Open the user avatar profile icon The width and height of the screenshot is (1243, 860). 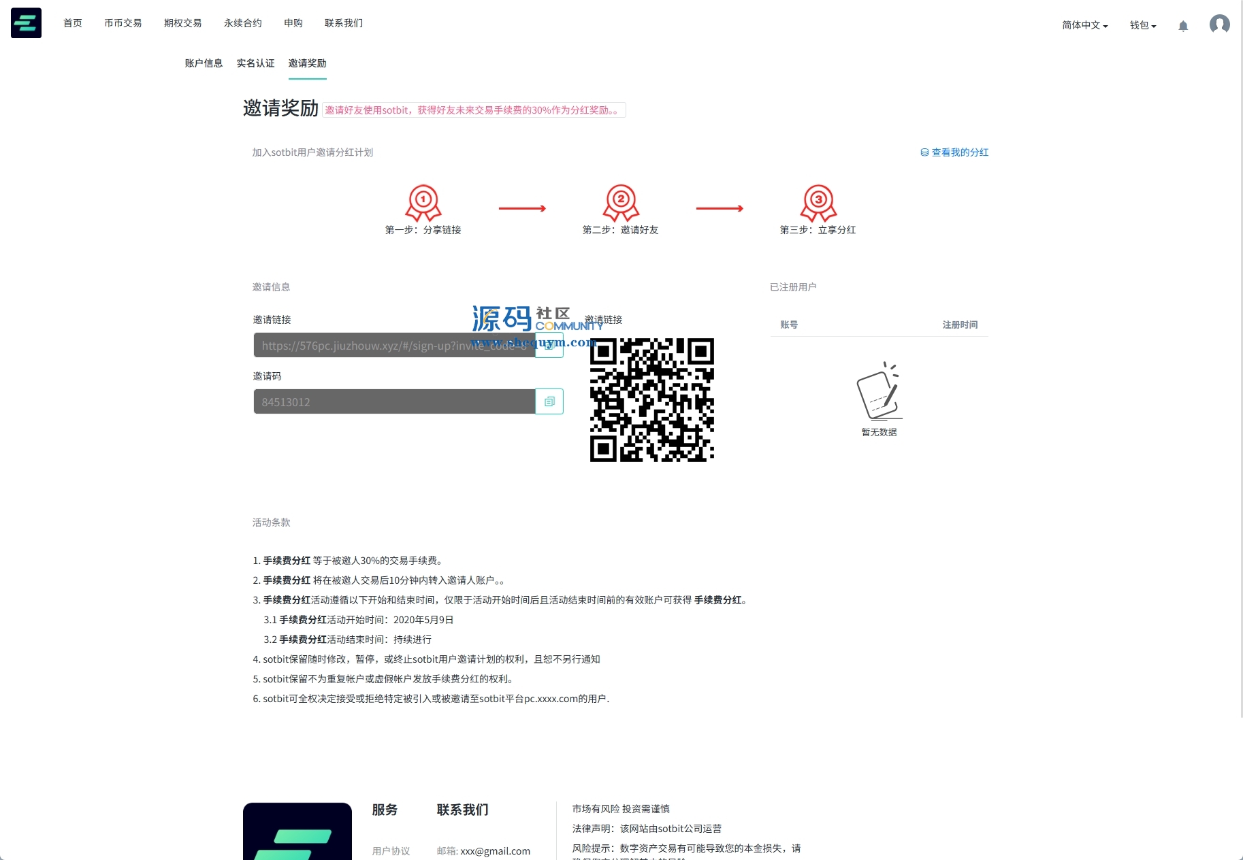click(x=1219, y=24)
